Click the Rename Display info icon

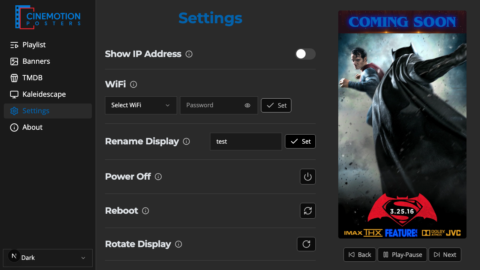click(186, 141)
